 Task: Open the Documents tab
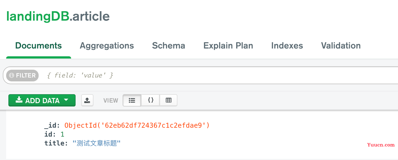tap(39, 46)
